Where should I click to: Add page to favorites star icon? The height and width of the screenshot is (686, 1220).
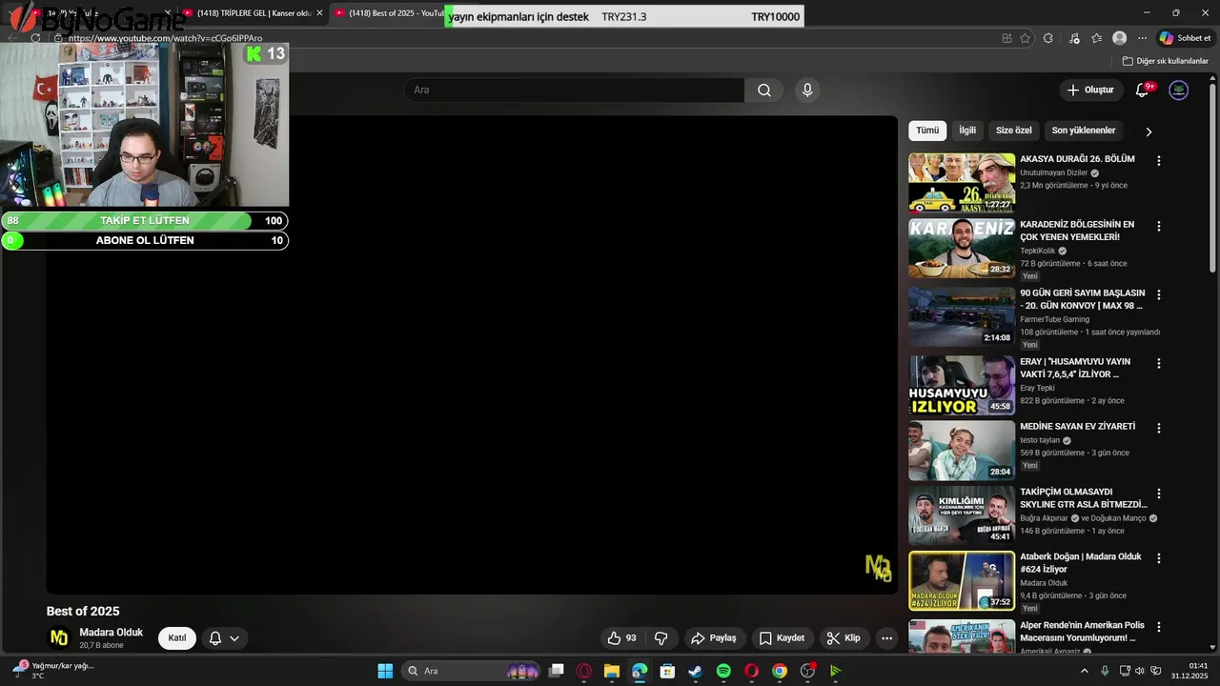[1025, 38]
